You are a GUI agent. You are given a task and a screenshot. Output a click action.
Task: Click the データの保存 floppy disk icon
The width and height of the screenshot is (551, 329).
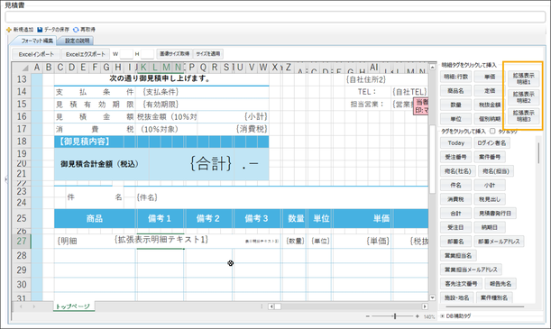pyautogui.click(x=40, y=30)
